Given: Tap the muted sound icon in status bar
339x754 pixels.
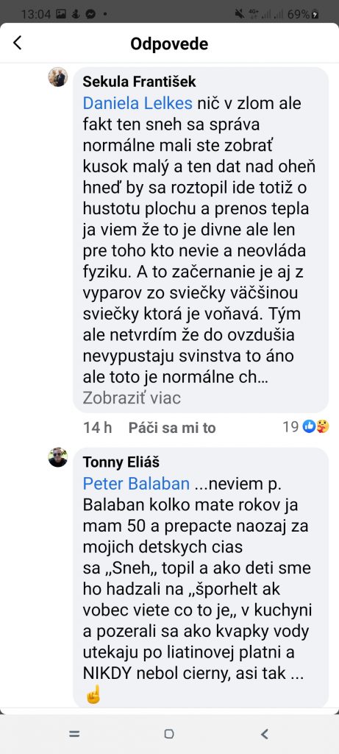Looking at the screenshot, I should click(x=239, y=15).
